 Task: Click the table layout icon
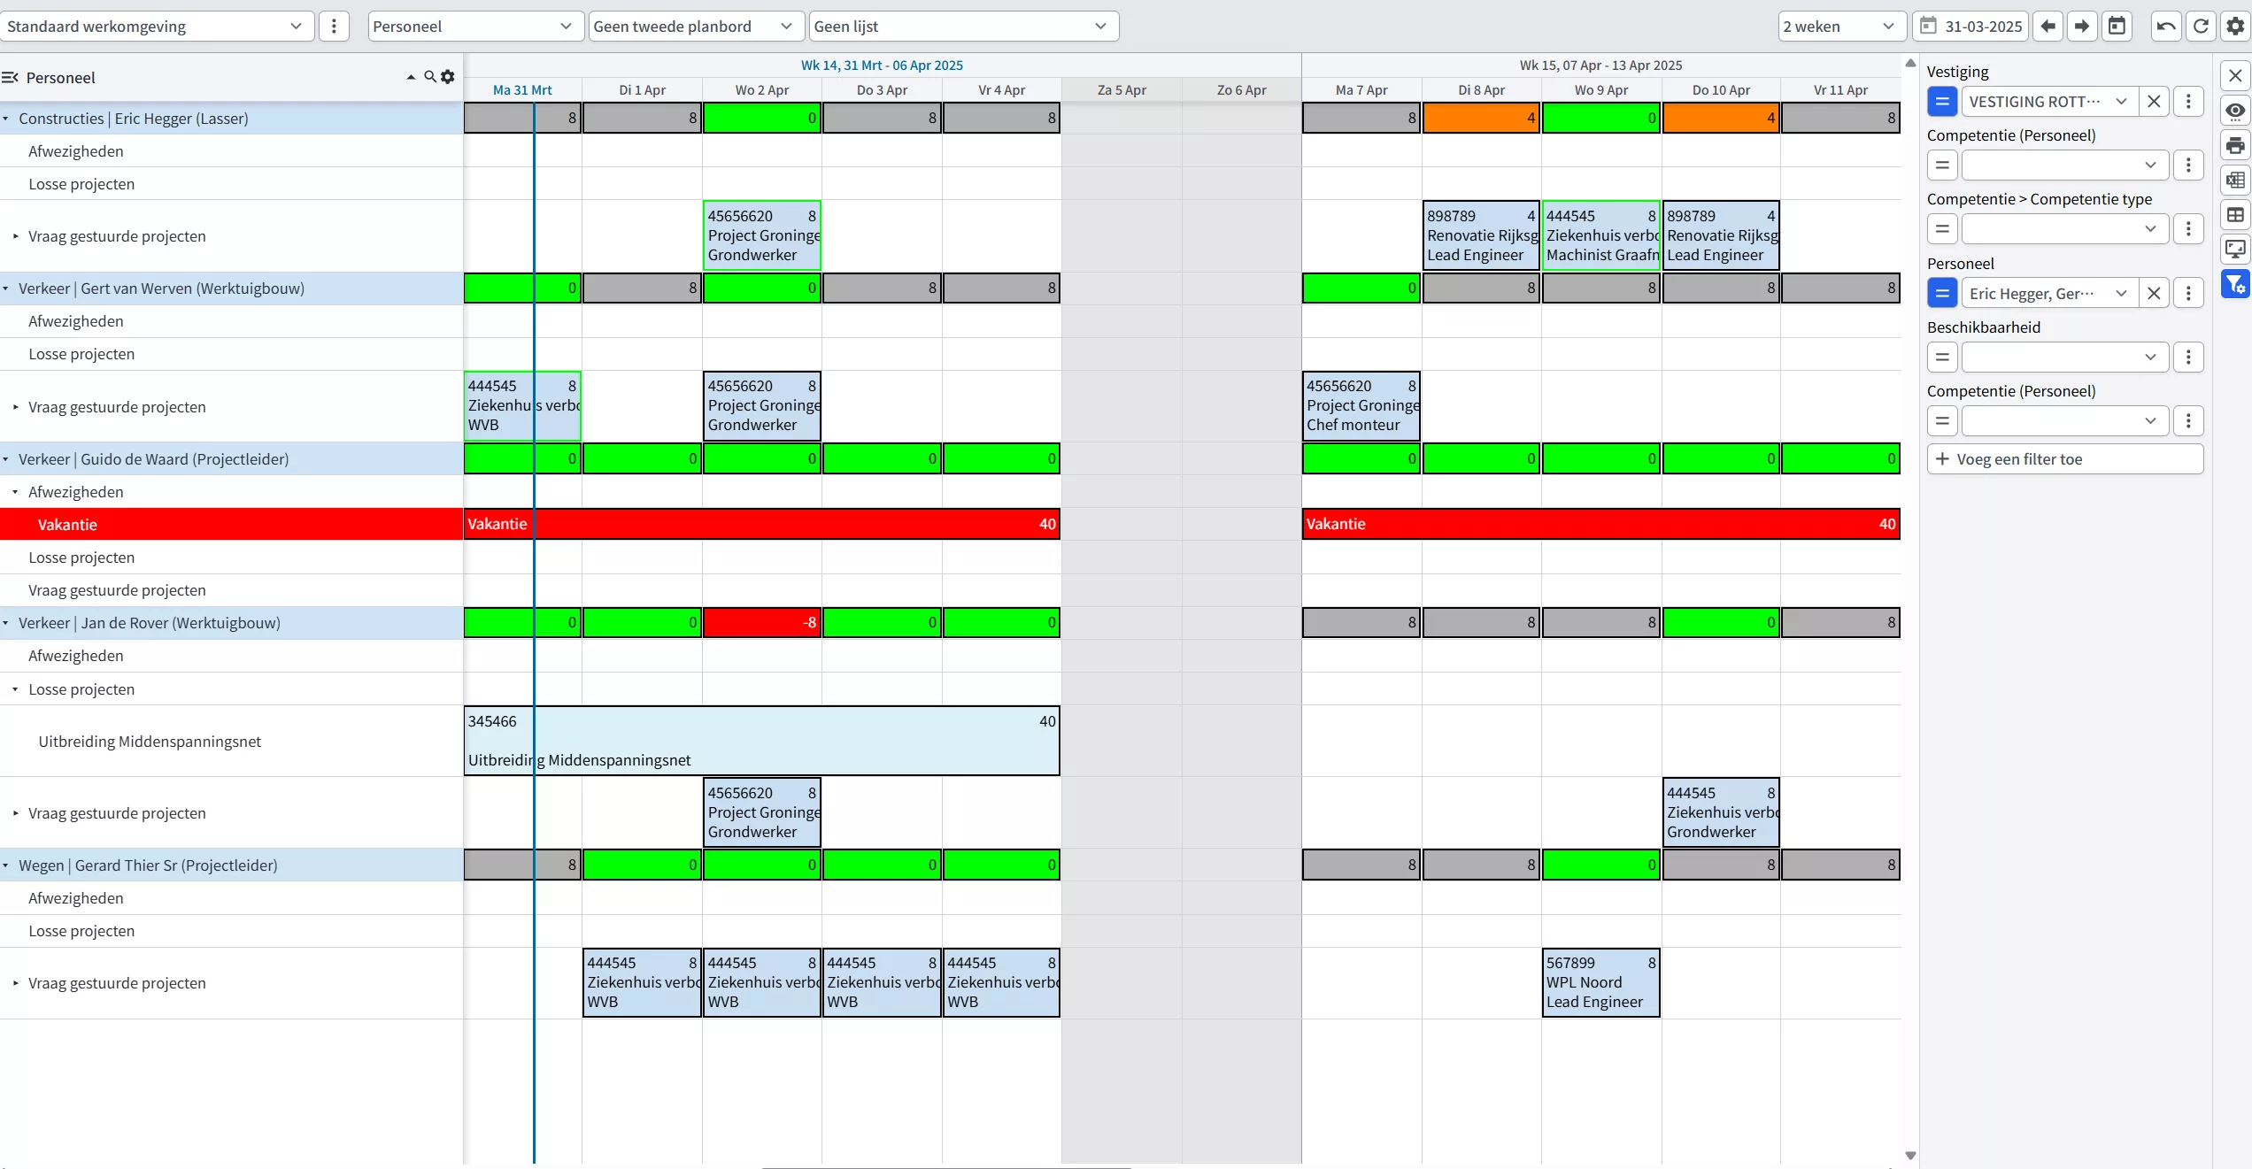(2235, 215)
